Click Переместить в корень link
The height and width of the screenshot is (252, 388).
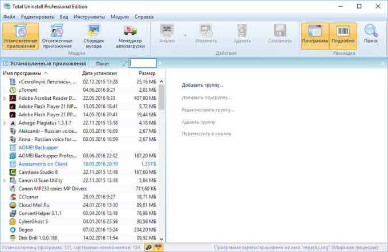(207, 134)
